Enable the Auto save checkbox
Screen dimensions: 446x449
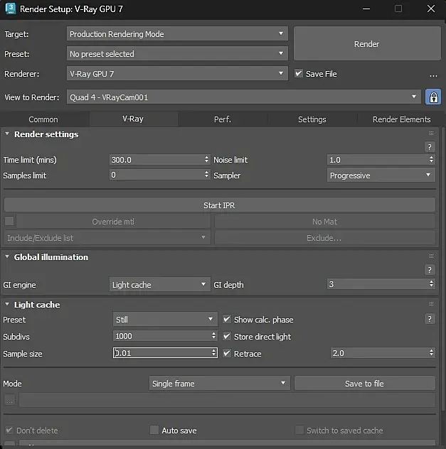coord(154,431)
